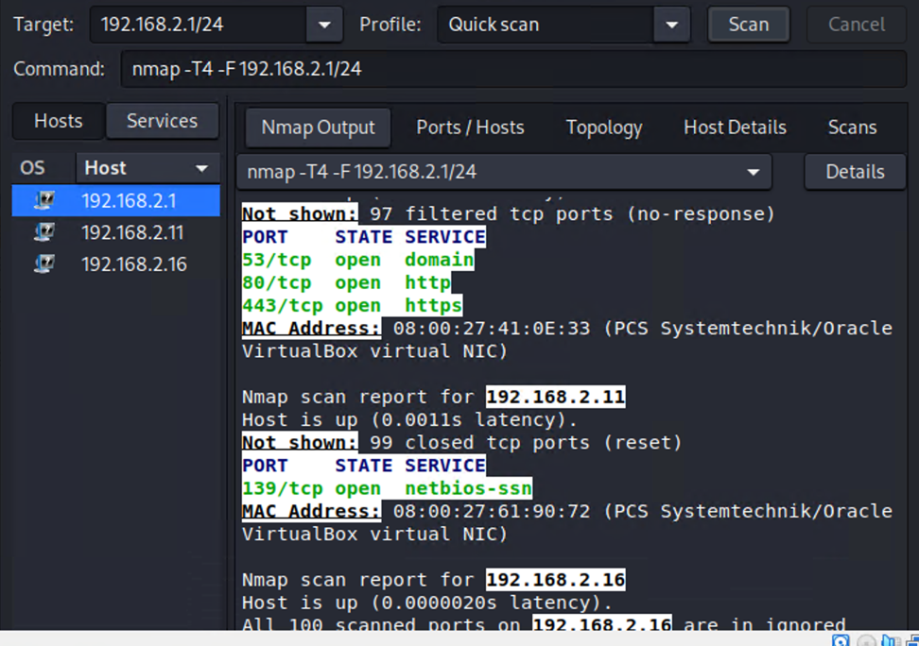
Task: Click the VirtualBox audio status icon
Action: (891, 640)
